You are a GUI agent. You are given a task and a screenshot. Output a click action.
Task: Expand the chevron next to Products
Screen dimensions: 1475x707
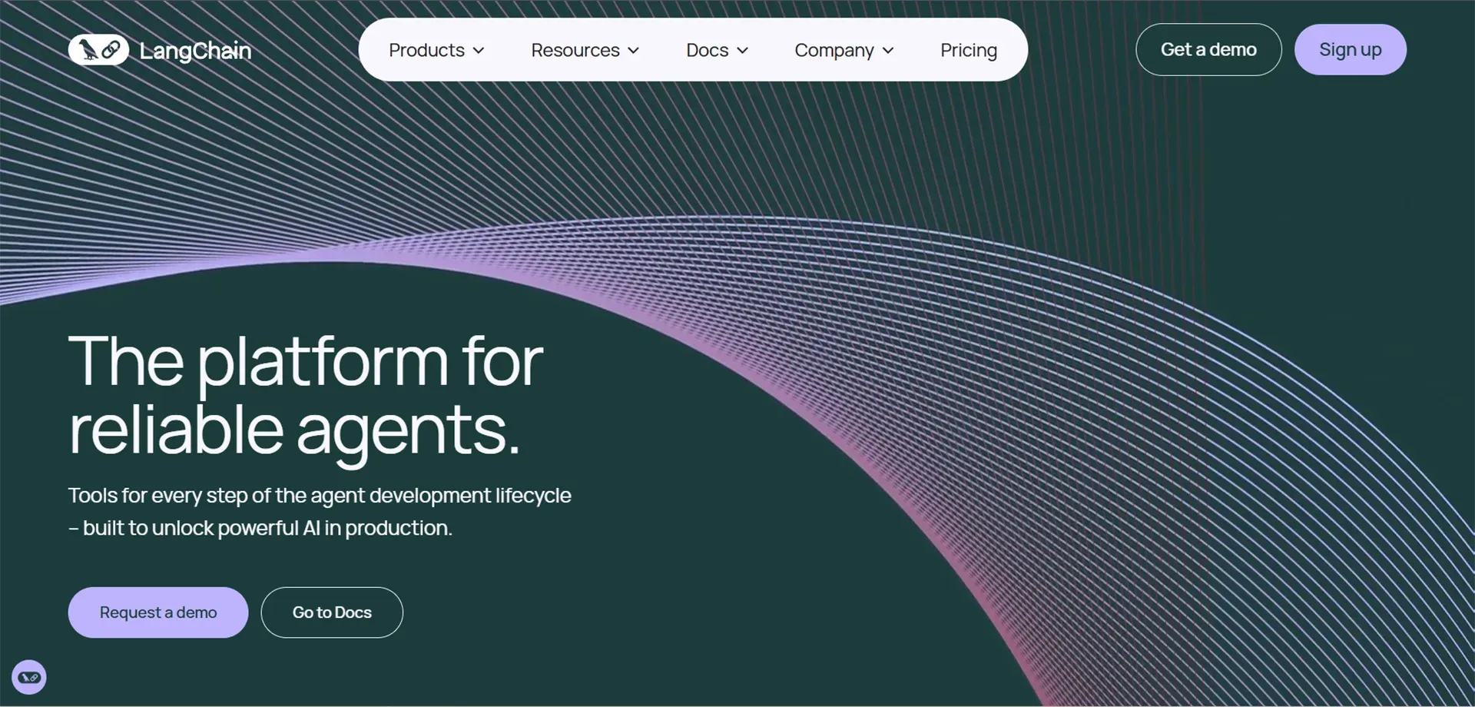(479, 51)
